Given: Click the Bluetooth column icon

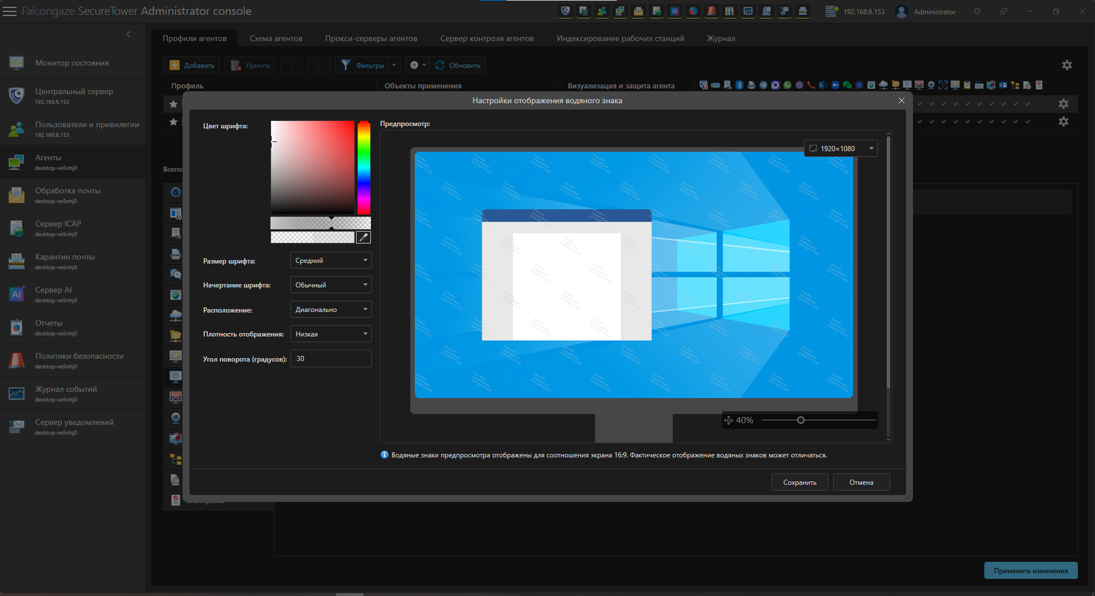Looking at the screenshot, I should click(x=740, y=85).
